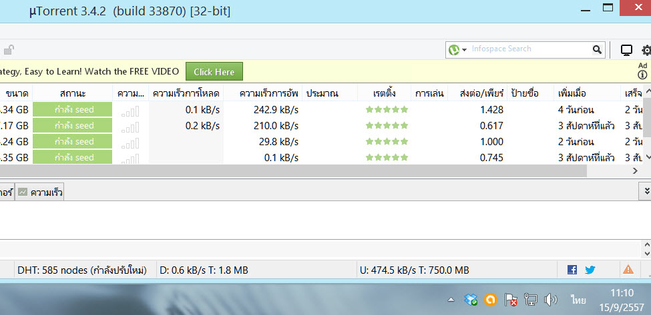This screenshot has height=315, width=651.
Task: Sort by ความเร็วการโหลด column header
Action: 186,93
